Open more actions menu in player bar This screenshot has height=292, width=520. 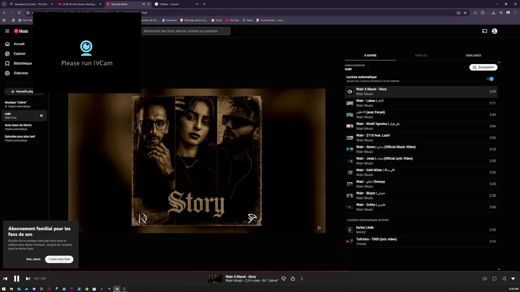[301, 279]
